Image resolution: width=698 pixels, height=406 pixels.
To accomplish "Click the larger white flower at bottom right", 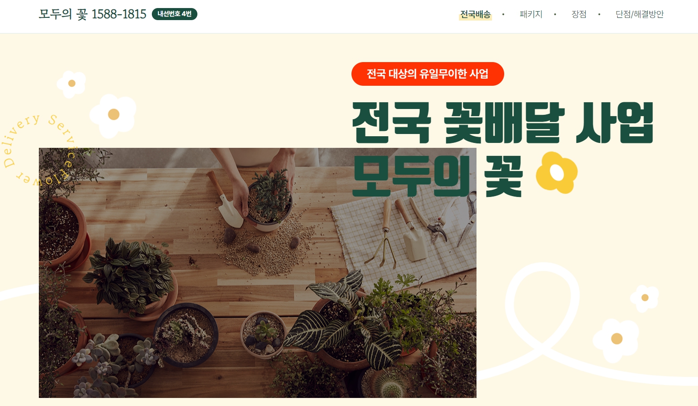I will (616, 339).
